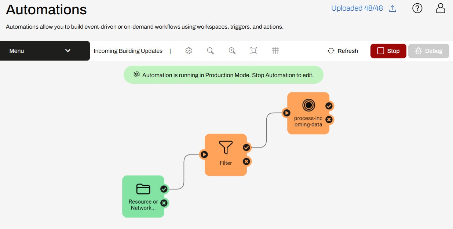Click the zoom out magnifier icon
Viewport: 453px width, 229px height.
(210, 51)
